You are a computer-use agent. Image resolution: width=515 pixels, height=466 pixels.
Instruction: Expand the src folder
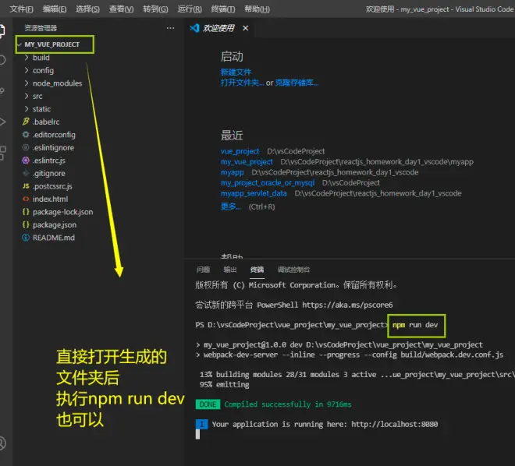coord(27,96)
